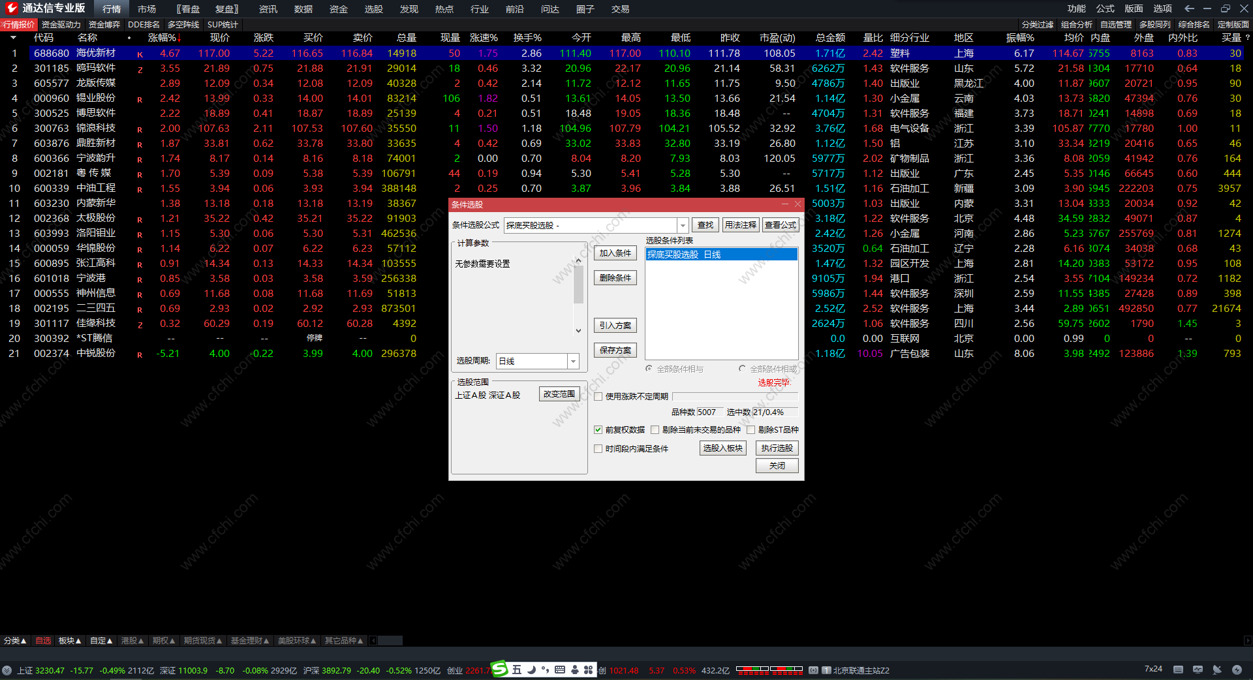The height and width of the screenshot is (680, 1253).
Task: Click the back arrow icon in title bar
Action: click(1189, 8)
